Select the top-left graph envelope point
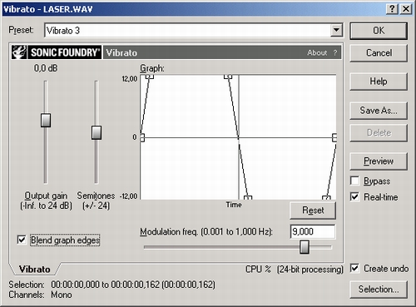 tap(150, 76)
